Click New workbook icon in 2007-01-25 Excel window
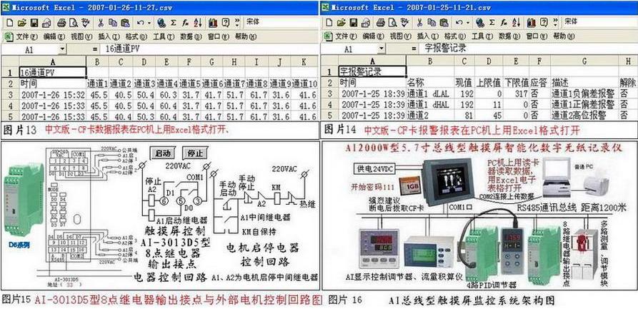Viewport: 638px width, 311px height. coord(328,23)
